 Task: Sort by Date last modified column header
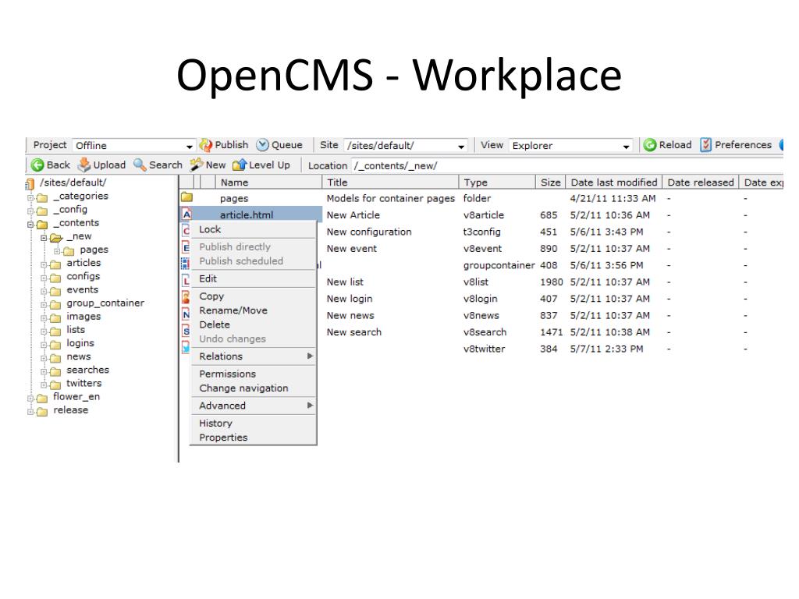pos(613,183)
